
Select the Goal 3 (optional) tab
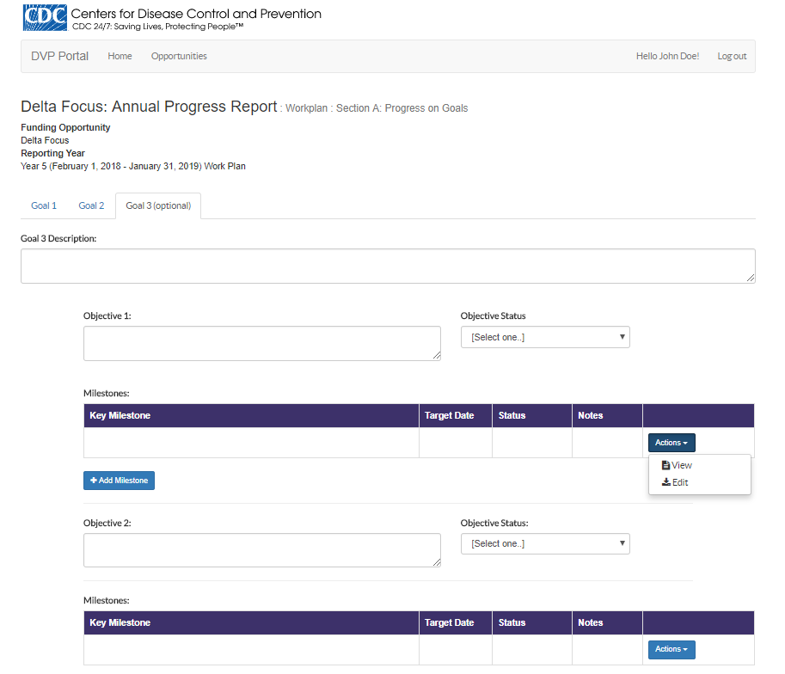(158, 205)
